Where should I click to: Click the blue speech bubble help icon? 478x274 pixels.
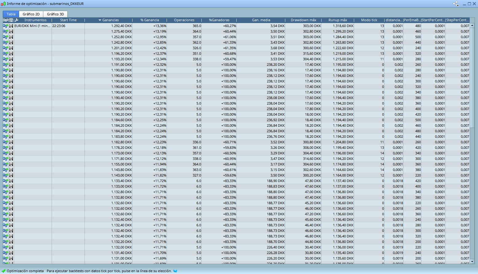tap(175, 271)
